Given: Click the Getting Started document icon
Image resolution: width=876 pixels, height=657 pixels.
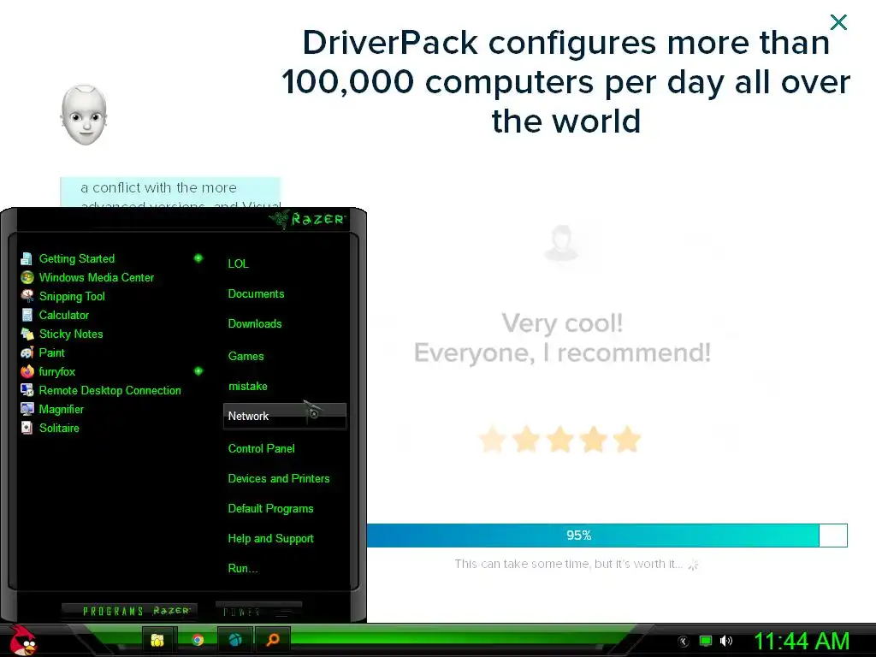Looking at the screenshot, I should click(27, 258).
